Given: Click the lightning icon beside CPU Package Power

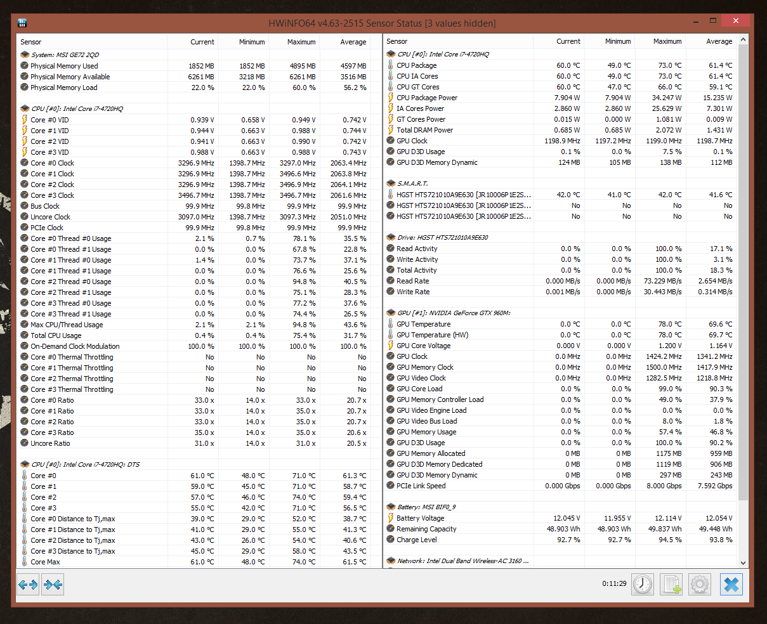Looking at the screenshot, I should pyautogui.click(x=390, y=98).
